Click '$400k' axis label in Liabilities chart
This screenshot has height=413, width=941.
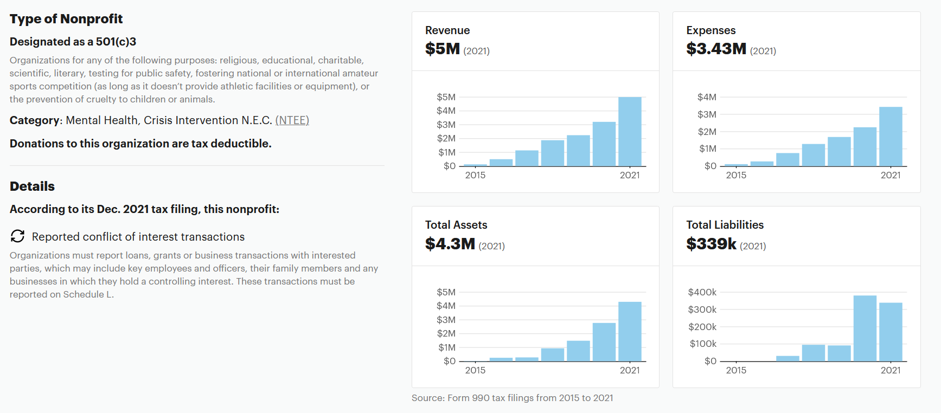(702, 293)
